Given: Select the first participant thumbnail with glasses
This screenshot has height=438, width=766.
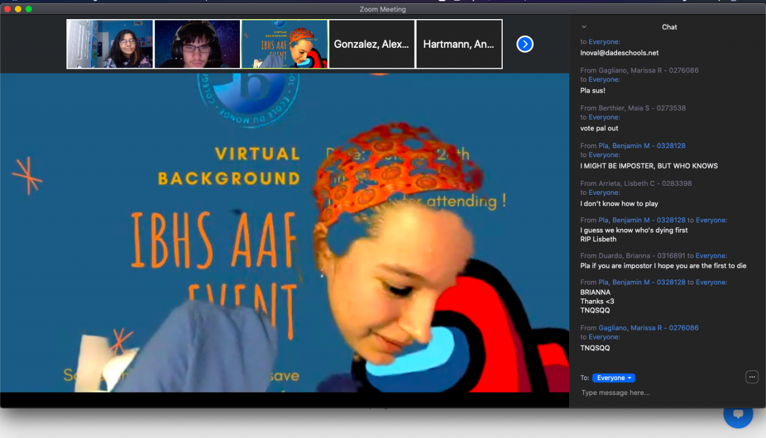Looking at the screenshot, I should (110, 44).
